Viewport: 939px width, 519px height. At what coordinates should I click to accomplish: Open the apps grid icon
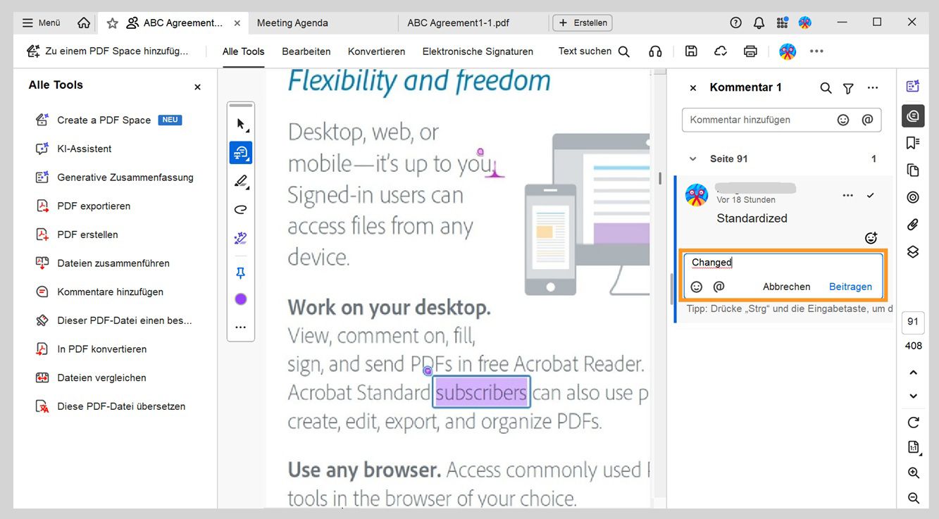782,23
